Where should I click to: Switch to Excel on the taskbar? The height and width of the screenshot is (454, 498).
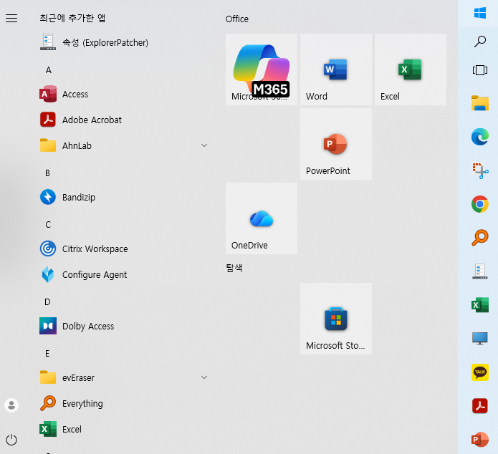480,305
